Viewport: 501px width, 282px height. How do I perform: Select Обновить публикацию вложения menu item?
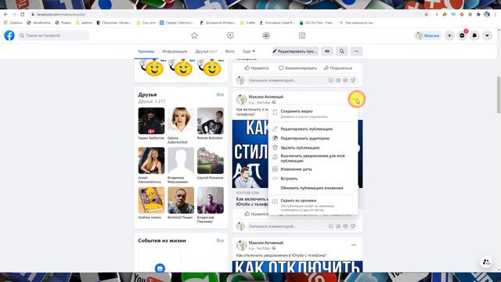pos(313,188)
